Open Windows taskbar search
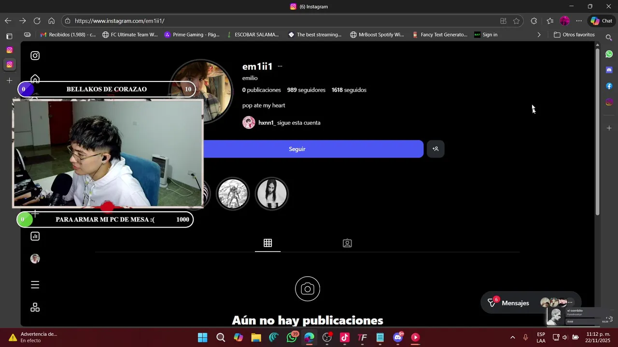This screenshot has height=347, width=618. click(221, 337)
